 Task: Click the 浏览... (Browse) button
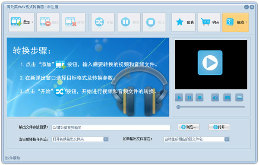(189, 127)
